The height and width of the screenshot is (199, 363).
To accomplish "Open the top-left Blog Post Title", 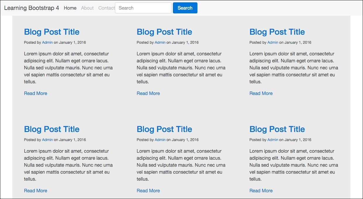I will (x=51, y=32).
